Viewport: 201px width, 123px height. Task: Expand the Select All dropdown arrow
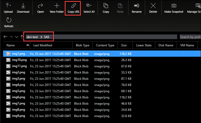pos(91,5)
